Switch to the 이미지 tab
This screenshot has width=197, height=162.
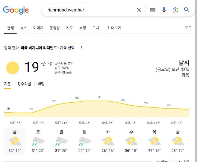(x=38, y=28)
